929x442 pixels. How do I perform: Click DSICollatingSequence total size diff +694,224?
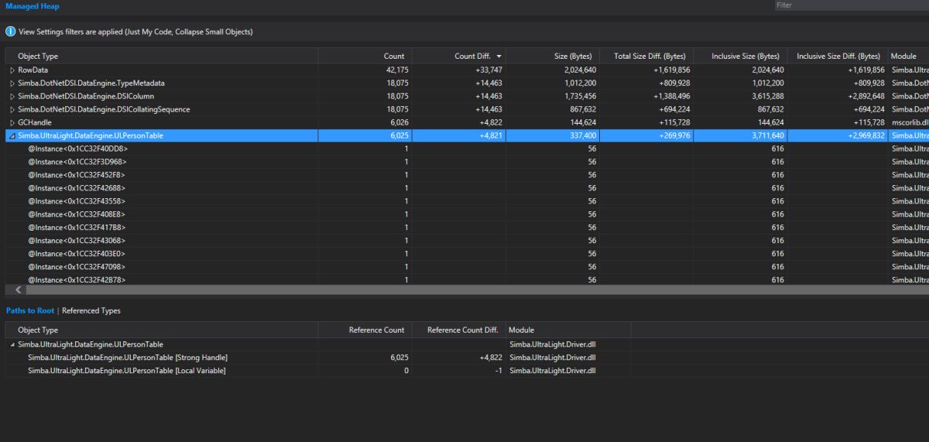pos(673,110)
